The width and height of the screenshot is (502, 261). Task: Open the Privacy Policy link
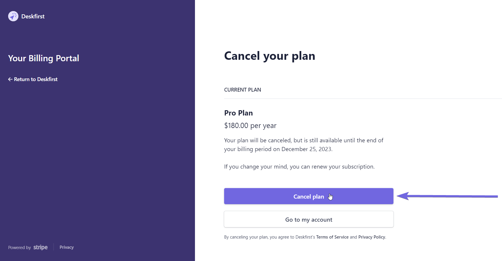[372, 237]
